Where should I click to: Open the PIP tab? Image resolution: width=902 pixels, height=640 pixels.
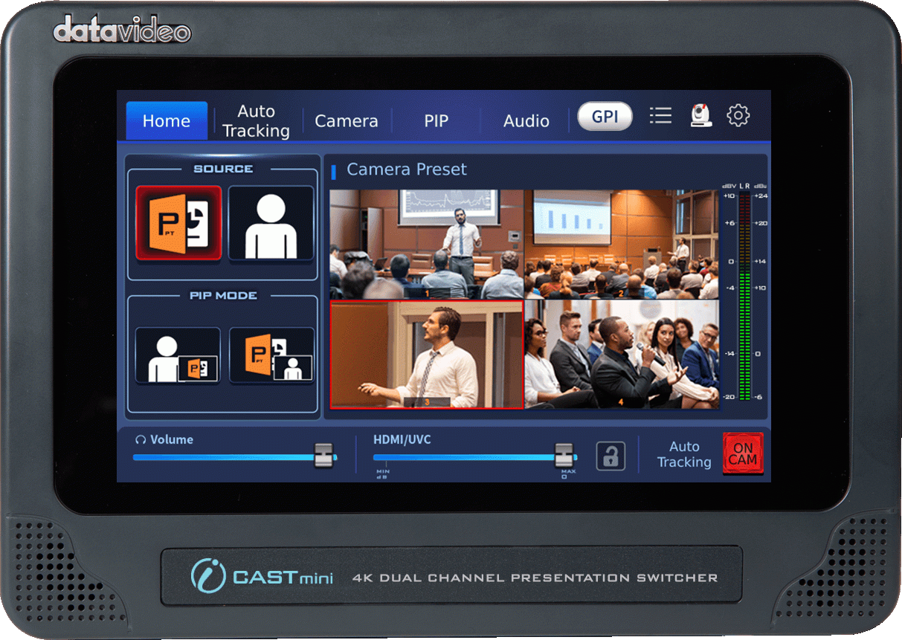coord(436,121)
